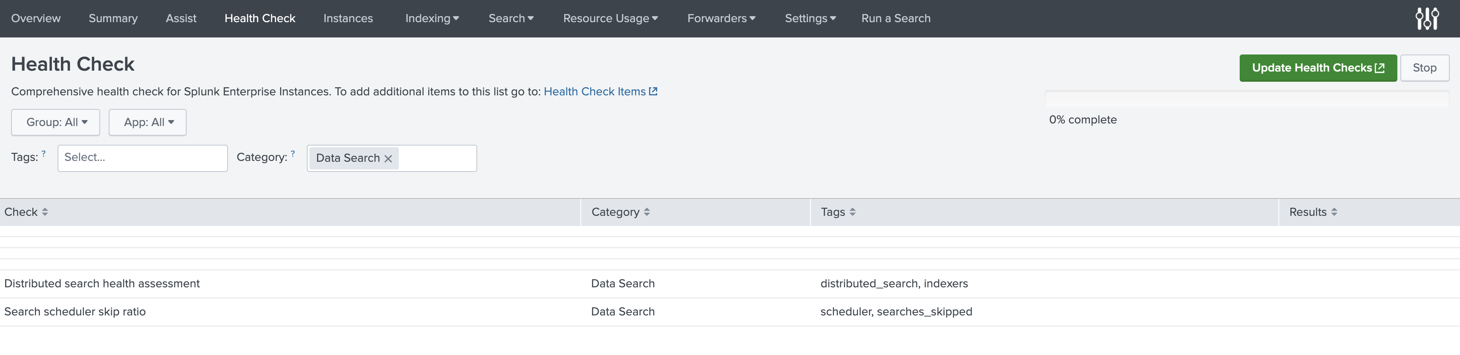1460x355 pixels.
Task: Click the Tags select input field
Action: [x=142, y=158]
